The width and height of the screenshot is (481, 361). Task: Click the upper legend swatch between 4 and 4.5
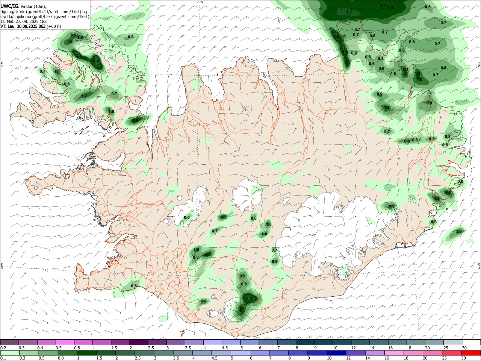pos(212,342)
